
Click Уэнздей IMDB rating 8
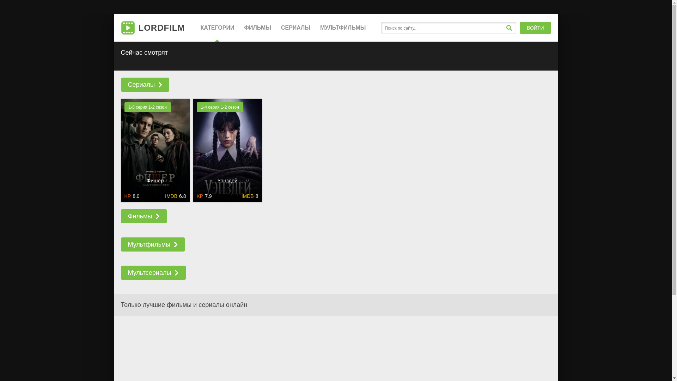click(250, 196)
